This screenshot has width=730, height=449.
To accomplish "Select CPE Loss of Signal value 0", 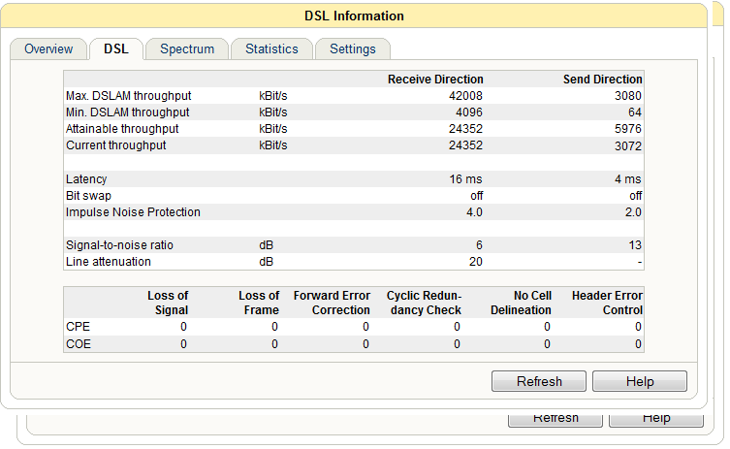I will click(183, 327).
